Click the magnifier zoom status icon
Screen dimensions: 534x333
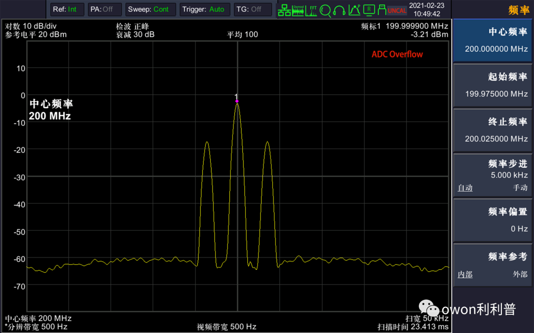(x=325, y=11)
